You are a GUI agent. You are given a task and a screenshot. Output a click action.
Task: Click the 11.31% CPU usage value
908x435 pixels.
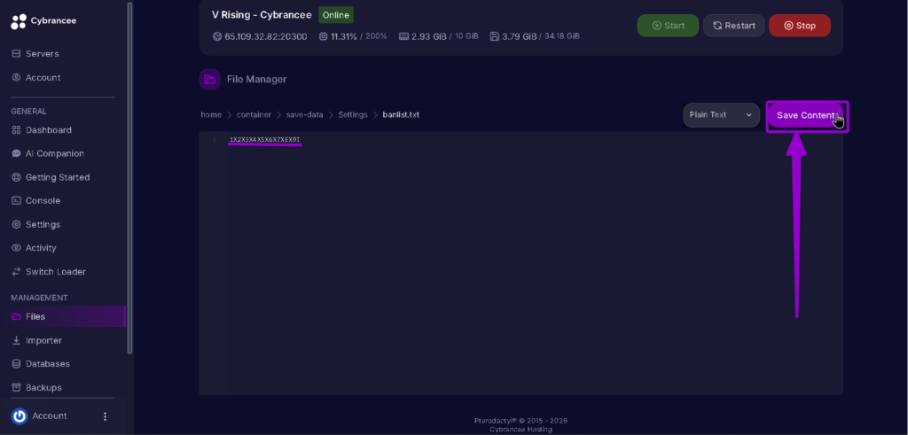point(344,36)
